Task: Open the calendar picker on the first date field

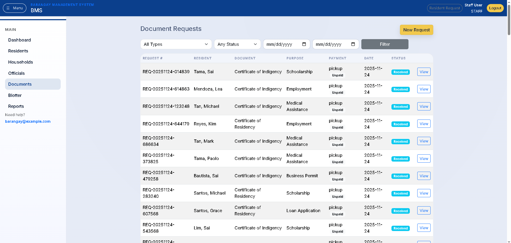Action: point(304,44)
